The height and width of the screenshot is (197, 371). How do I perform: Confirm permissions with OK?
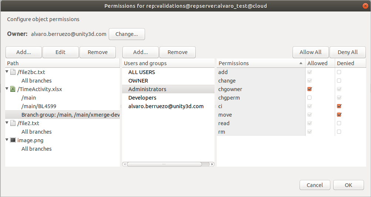[x=348, y=185]
